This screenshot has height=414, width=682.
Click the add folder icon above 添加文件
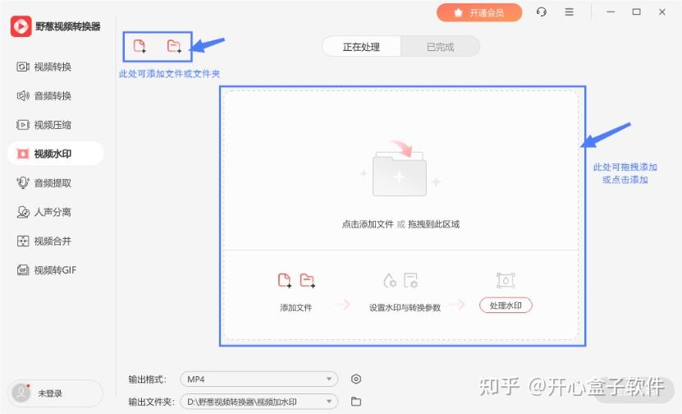coord(308,280)
